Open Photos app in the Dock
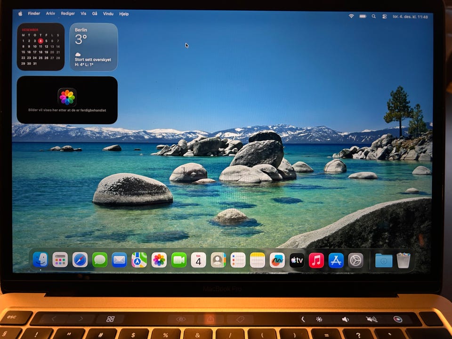This screenshot has height=339, width=452. pos(159,260)
